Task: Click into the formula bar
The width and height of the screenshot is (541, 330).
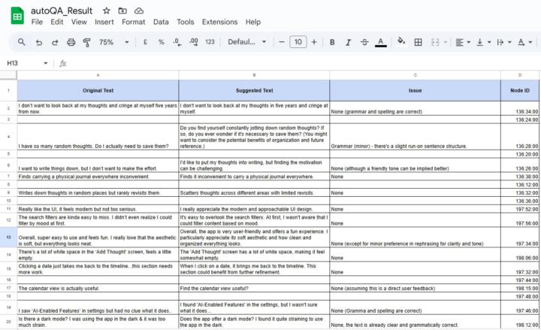Action: click(304, 63)
